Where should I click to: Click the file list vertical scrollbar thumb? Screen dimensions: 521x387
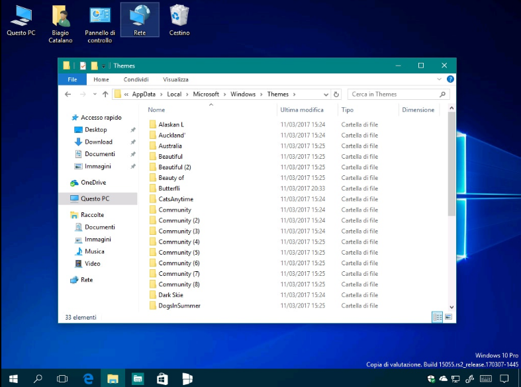pos(451,164)
